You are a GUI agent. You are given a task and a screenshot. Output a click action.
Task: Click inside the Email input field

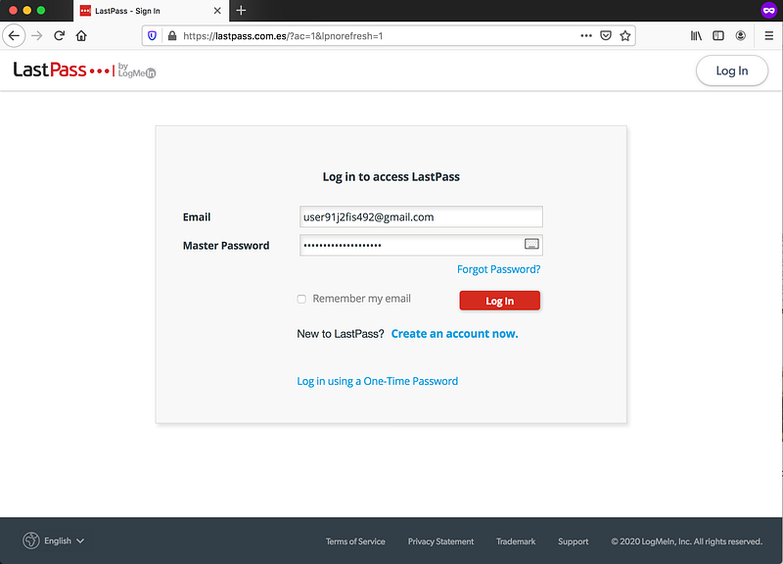pos(421,216)
